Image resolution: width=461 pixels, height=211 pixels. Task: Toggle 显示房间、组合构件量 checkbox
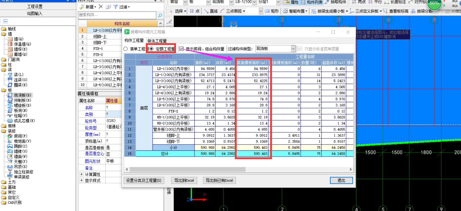181,49
